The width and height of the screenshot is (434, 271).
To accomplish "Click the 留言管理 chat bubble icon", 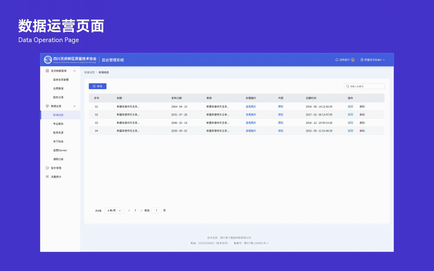I will (47, 168).
